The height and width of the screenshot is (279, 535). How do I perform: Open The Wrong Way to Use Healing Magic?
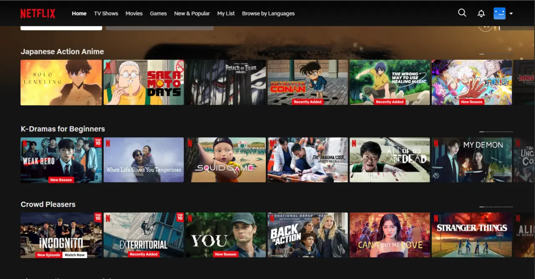(x=390, y=82)
